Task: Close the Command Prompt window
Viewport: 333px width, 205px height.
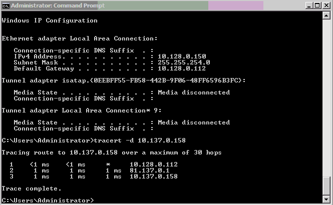Action: pos(325,5)
